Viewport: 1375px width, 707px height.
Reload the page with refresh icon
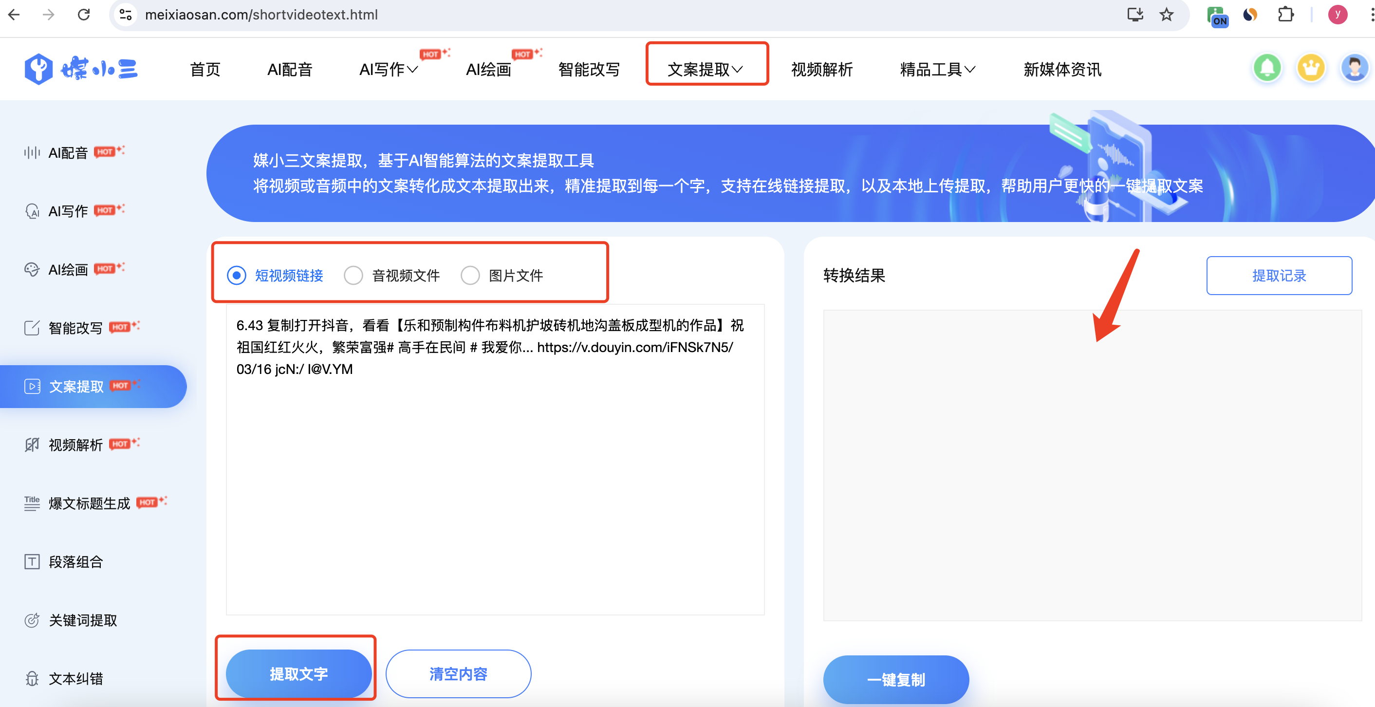84,15
